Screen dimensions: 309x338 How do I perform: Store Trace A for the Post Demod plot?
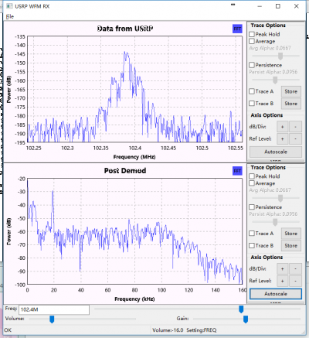(x=291, y=234)
